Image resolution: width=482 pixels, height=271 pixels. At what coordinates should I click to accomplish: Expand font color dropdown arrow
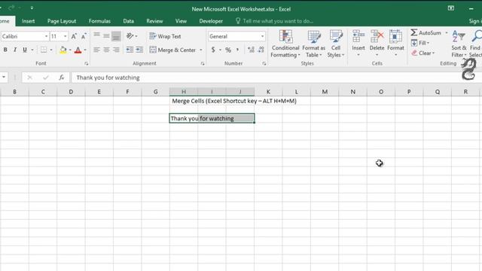(x=85, y=50)
